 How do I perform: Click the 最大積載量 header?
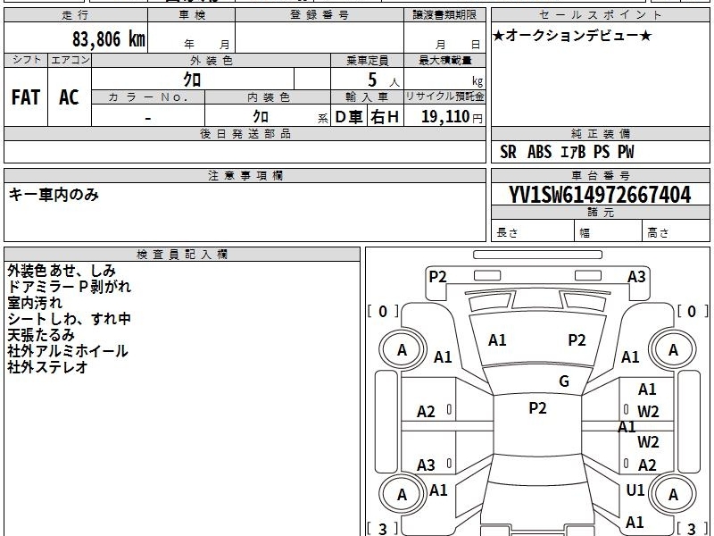tap(444, 60)
